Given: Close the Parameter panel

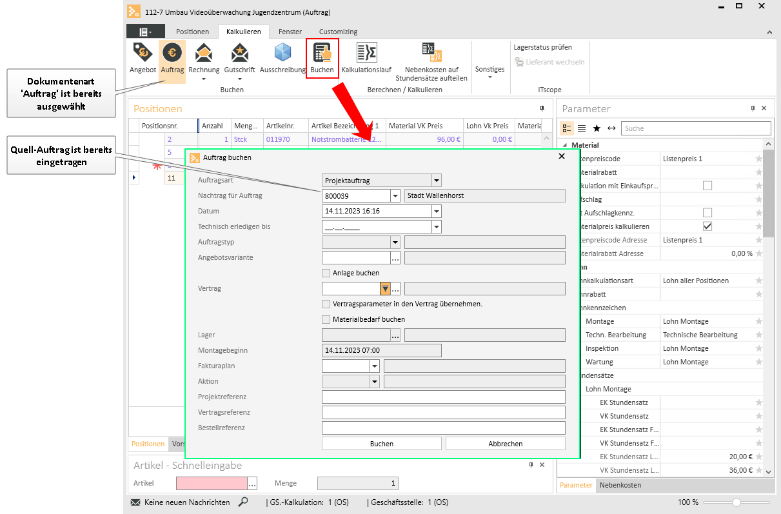Looking at the screenshot, I should (x=764, y=108).
